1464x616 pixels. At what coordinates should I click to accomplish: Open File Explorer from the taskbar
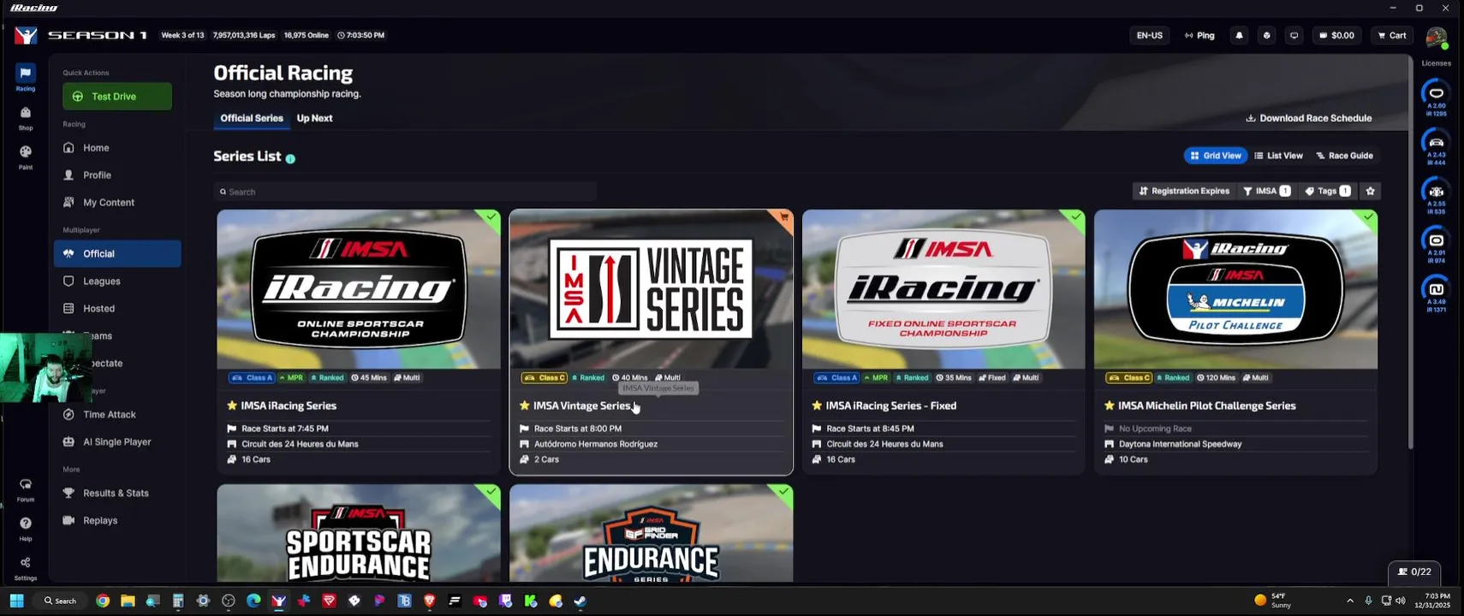128,601
